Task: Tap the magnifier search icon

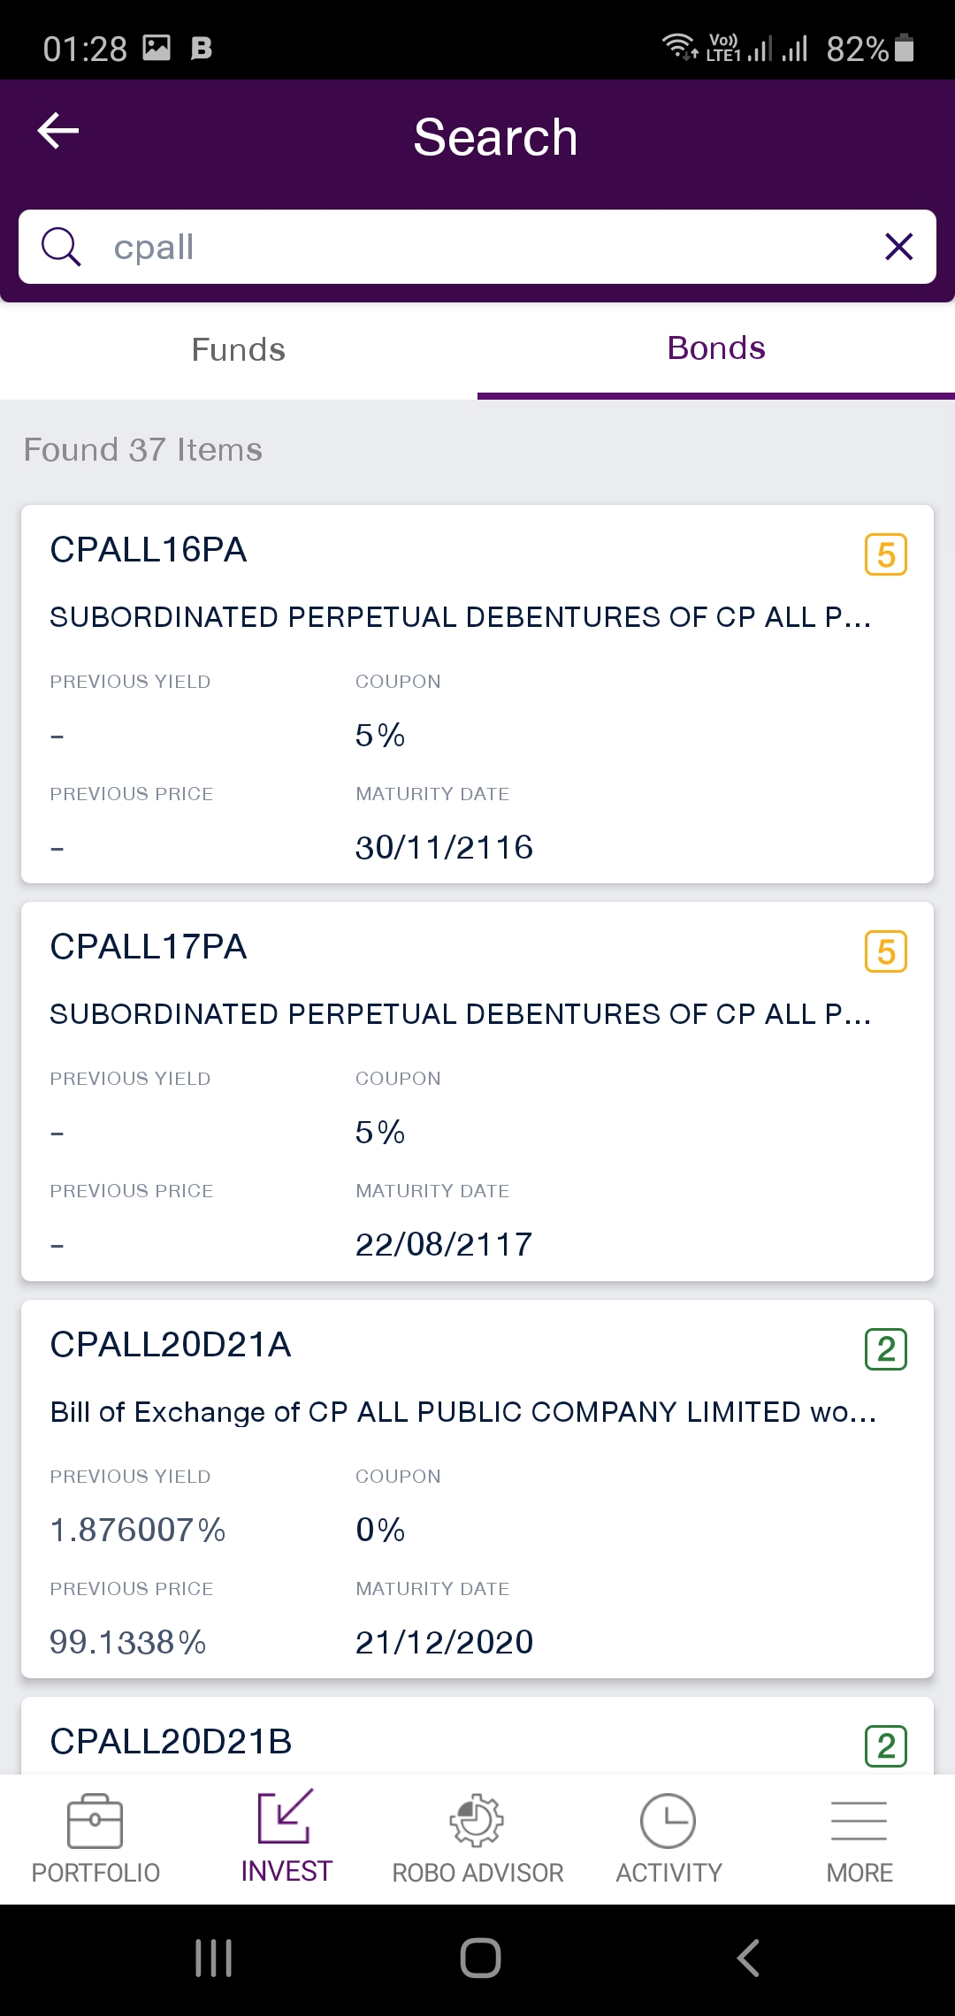Action: point(61,247)
